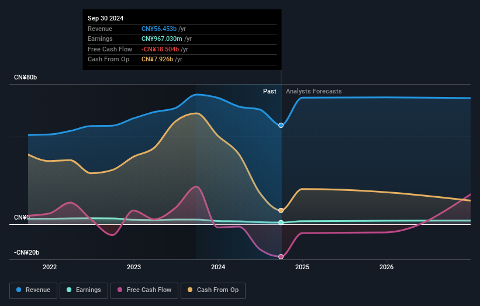This screenshot has width=480, height=306.
Task: Click the Free Cash Flow value -CN¥18.504b
Action: (160, 49)
